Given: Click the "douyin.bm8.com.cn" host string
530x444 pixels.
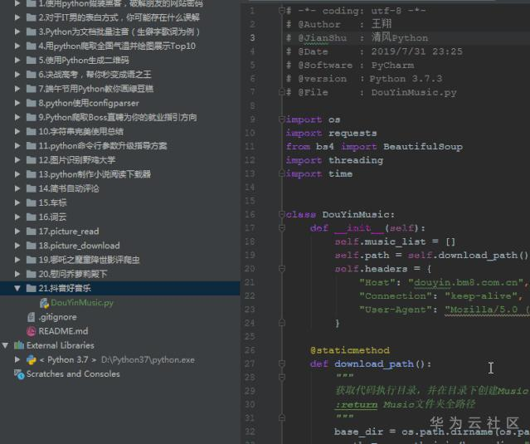Looking at the screenshot, I should [466, 282].
